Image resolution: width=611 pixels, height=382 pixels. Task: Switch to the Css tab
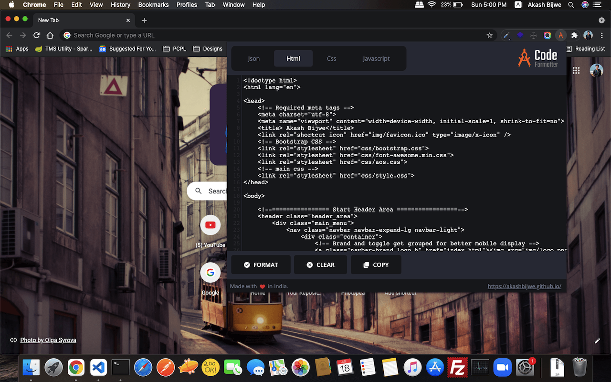(x=331, y=58)
